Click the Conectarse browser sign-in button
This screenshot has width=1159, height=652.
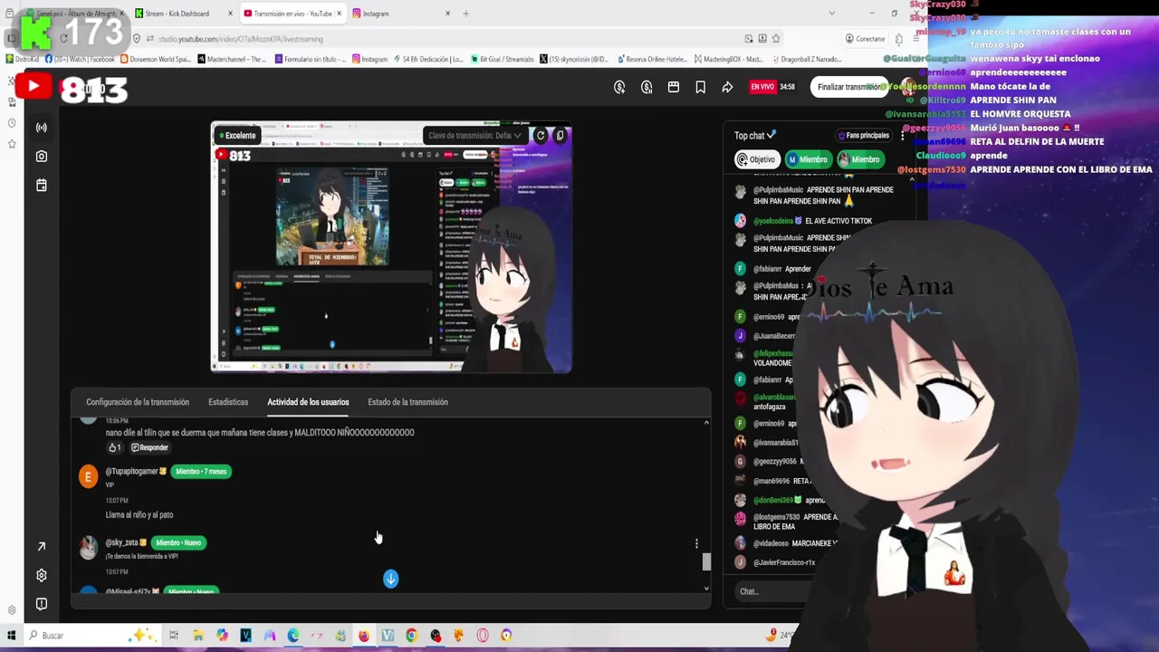point(865,39)
